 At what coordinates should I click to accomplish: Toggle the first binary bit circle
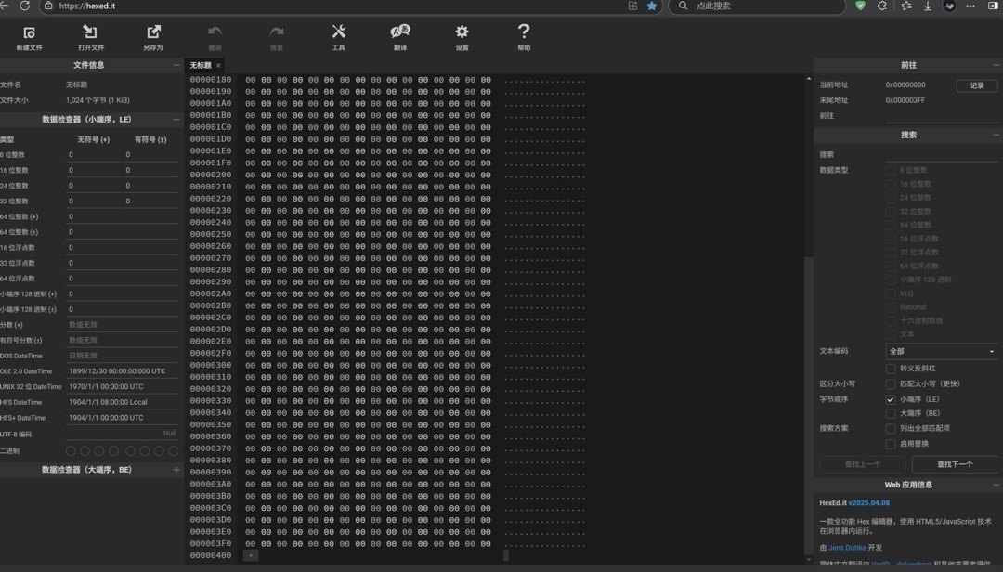(71, 451)
